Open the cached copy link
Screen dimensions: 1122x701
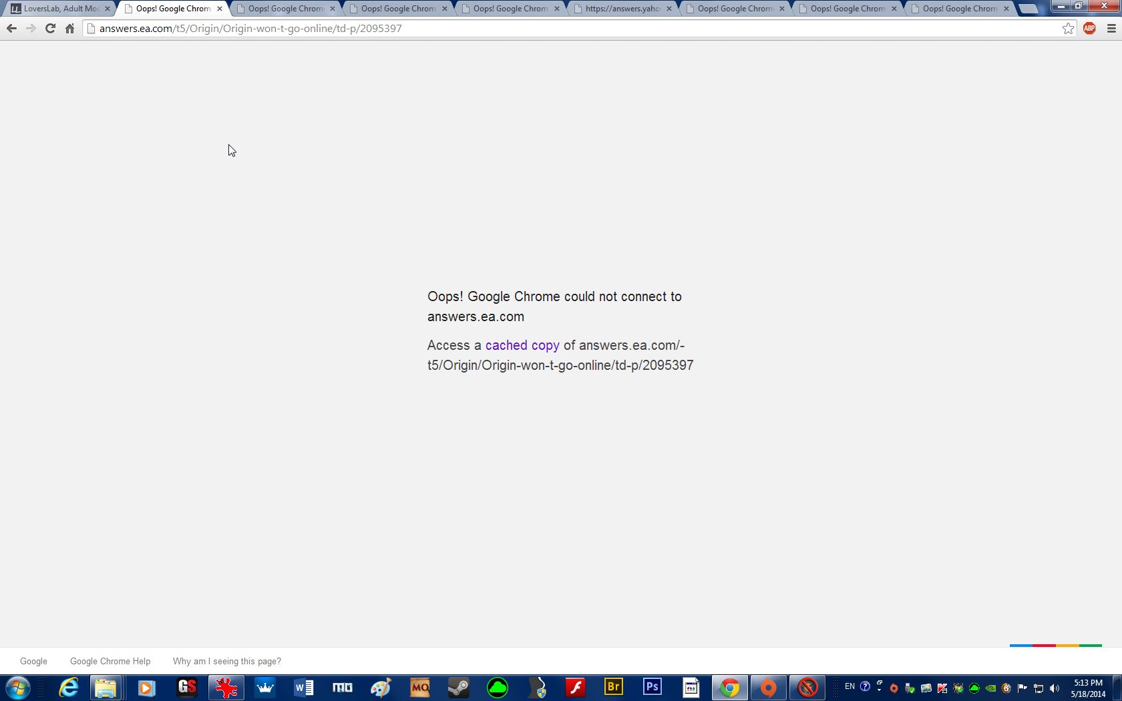(522, 345)
